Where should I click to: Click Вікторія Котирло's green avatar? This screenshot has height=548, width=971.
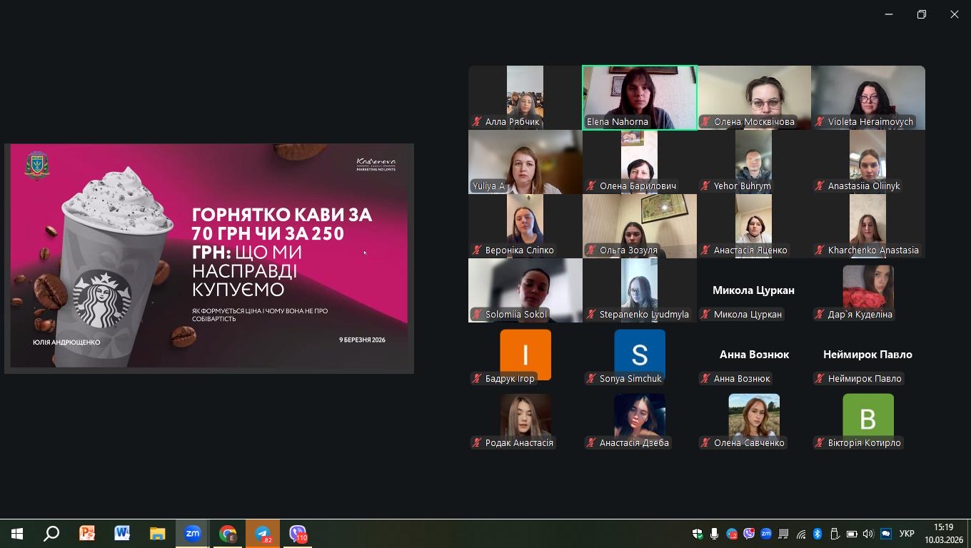868,419
